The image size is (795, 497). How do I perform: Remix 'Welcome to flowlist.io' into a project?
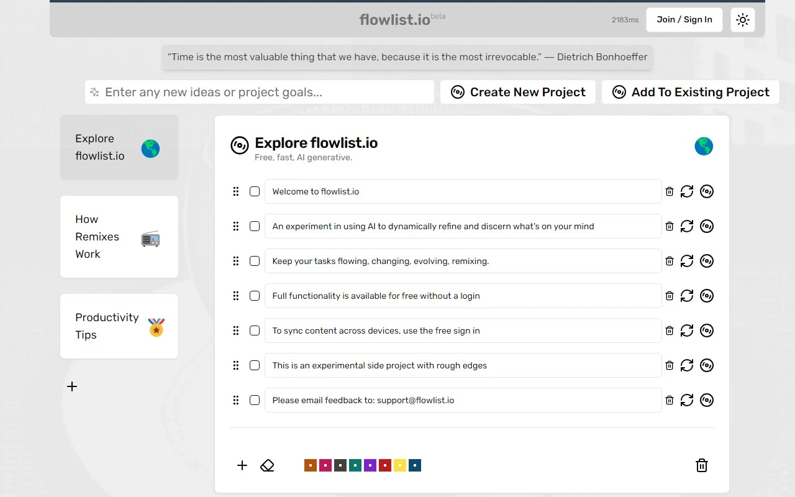tap(707, 191)
